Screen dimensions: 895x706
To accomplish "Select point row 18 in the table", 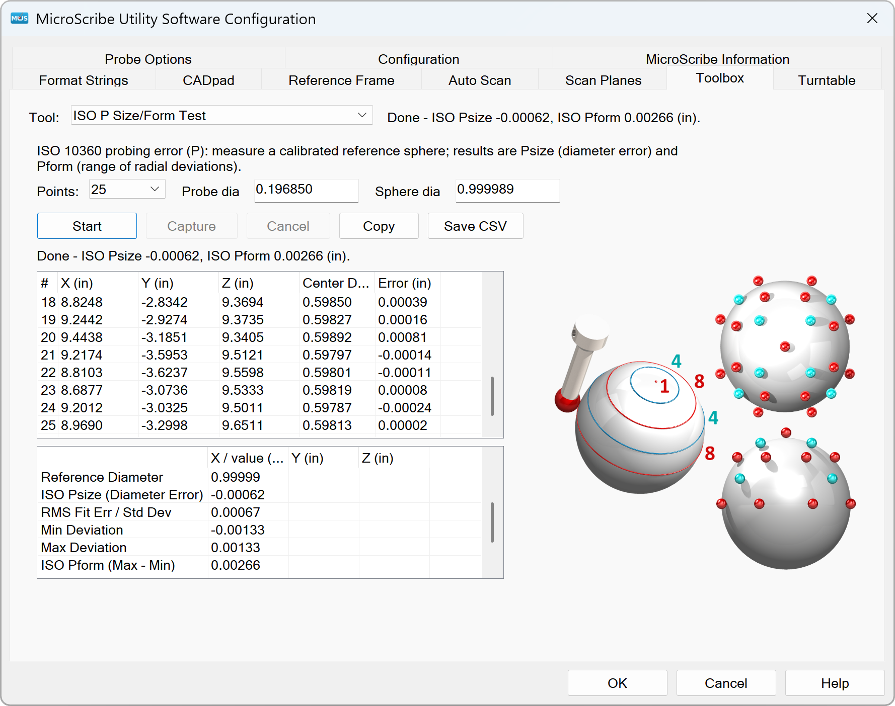I will pyautogui.click(x=259, y=302).
